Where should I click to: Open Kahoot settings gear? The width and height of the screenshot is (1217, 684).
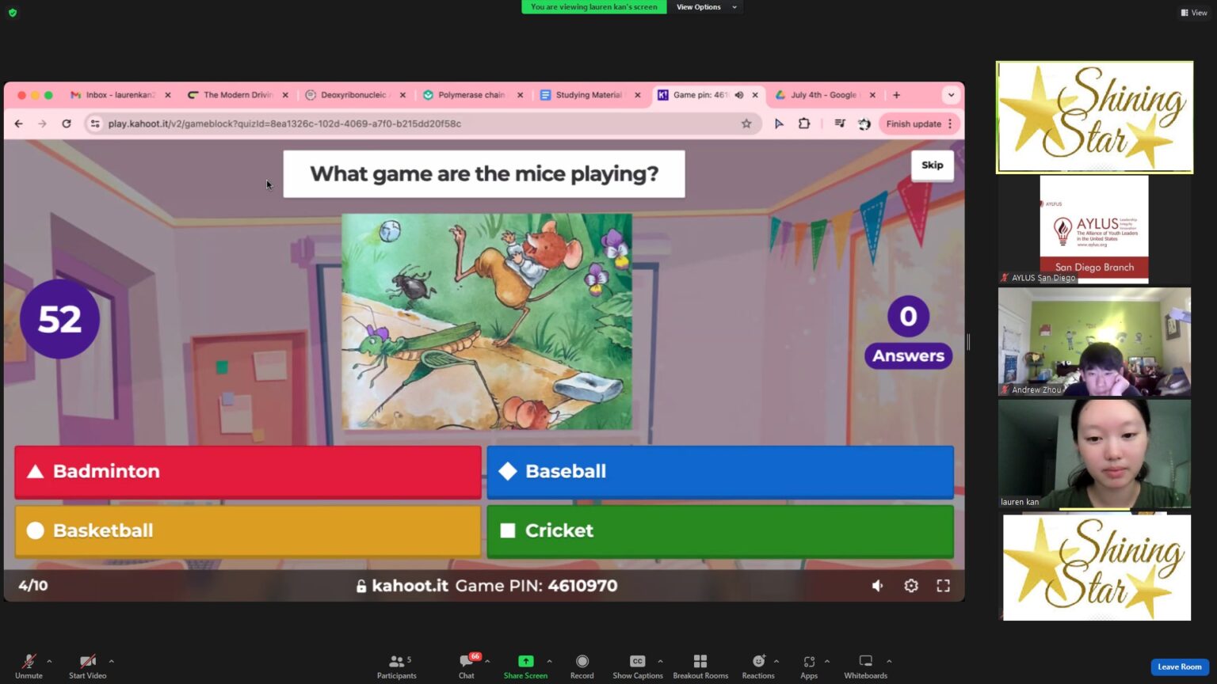(911, 586)
